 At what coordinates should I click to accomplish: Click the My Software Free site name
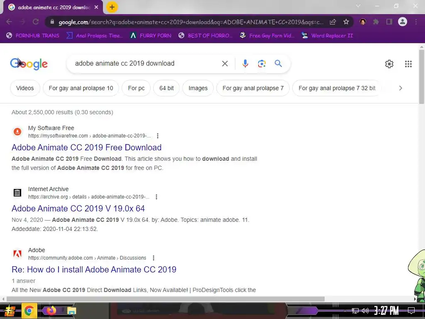[x=51, y=128]
